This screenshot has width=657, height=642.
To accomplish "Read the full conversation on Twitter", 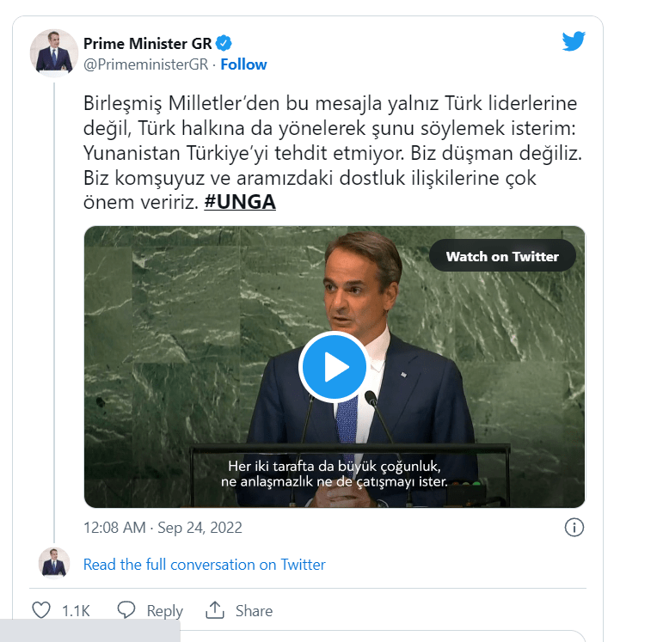I will [x=205, y=565].
